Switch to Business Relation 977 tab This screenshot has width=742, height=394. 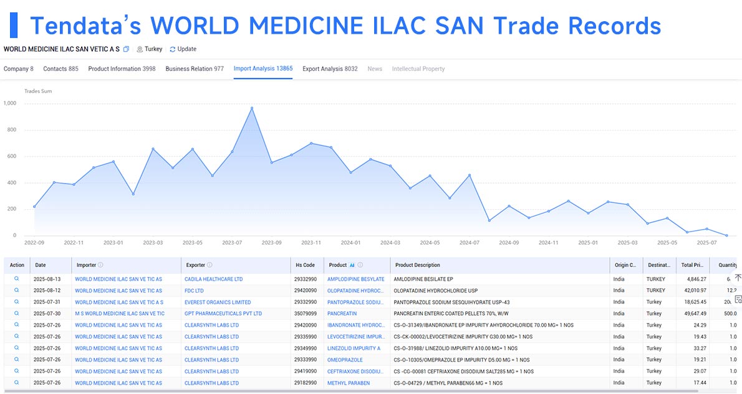coord(195,69)
